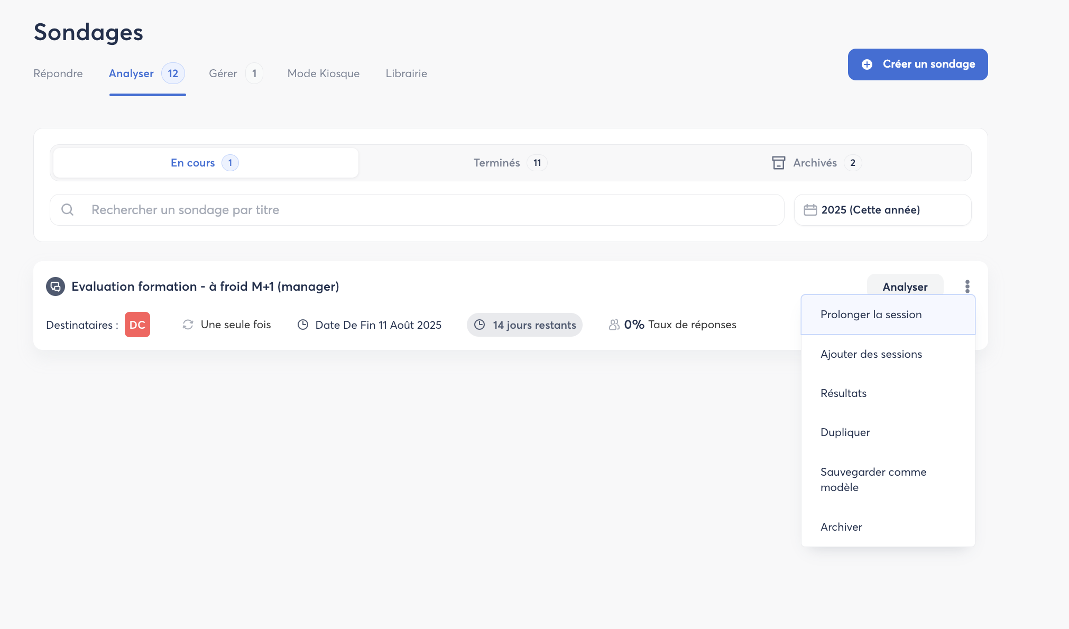The height and width of the screenshot is (629, 1069).
Task: Click the calendar icon in year filter
Action: point(810,210)
